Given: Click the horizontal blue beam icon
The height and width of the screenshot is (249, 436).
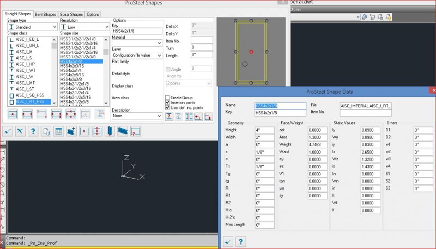Looking at the screenshot, I should pyautogui.click(x=122, y=131).
